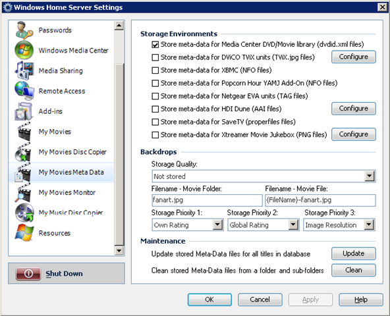Select the My Movies Monitor magnifier icon
The height and width of the screenshot is (316, 390).
coord(23,192)
